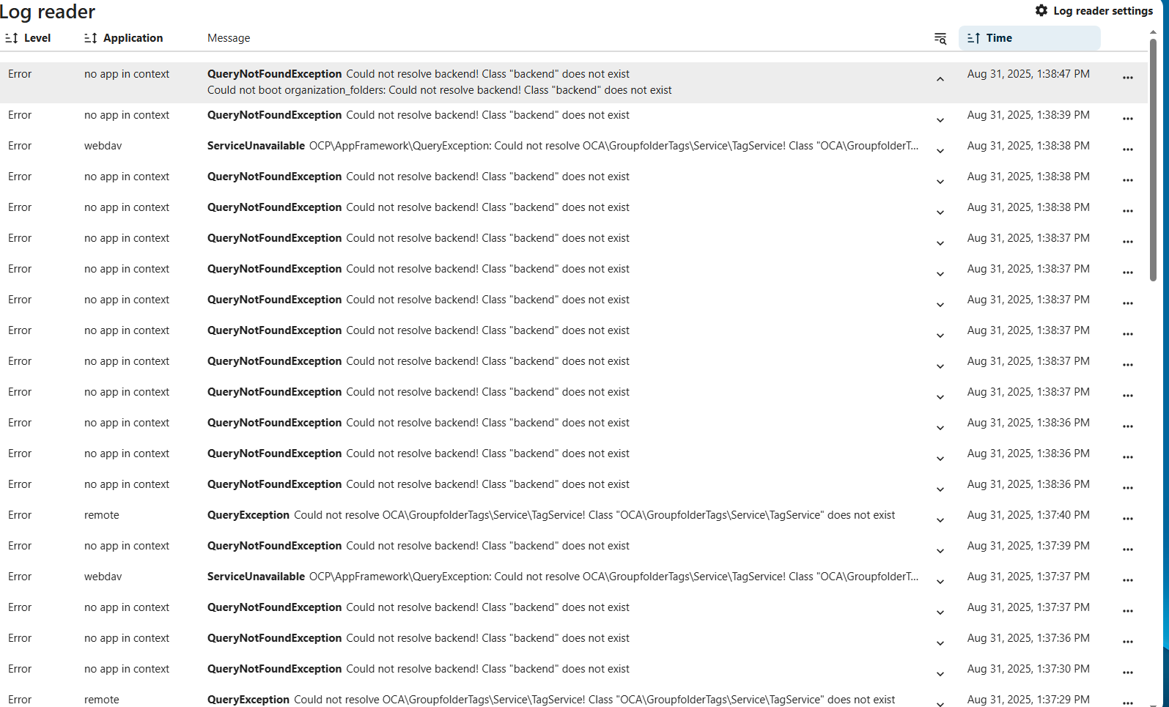Viewport: 1169px width, 707px height.
Task: Open actions menu for 1:38:47 PM entry
Action: 1127,78
